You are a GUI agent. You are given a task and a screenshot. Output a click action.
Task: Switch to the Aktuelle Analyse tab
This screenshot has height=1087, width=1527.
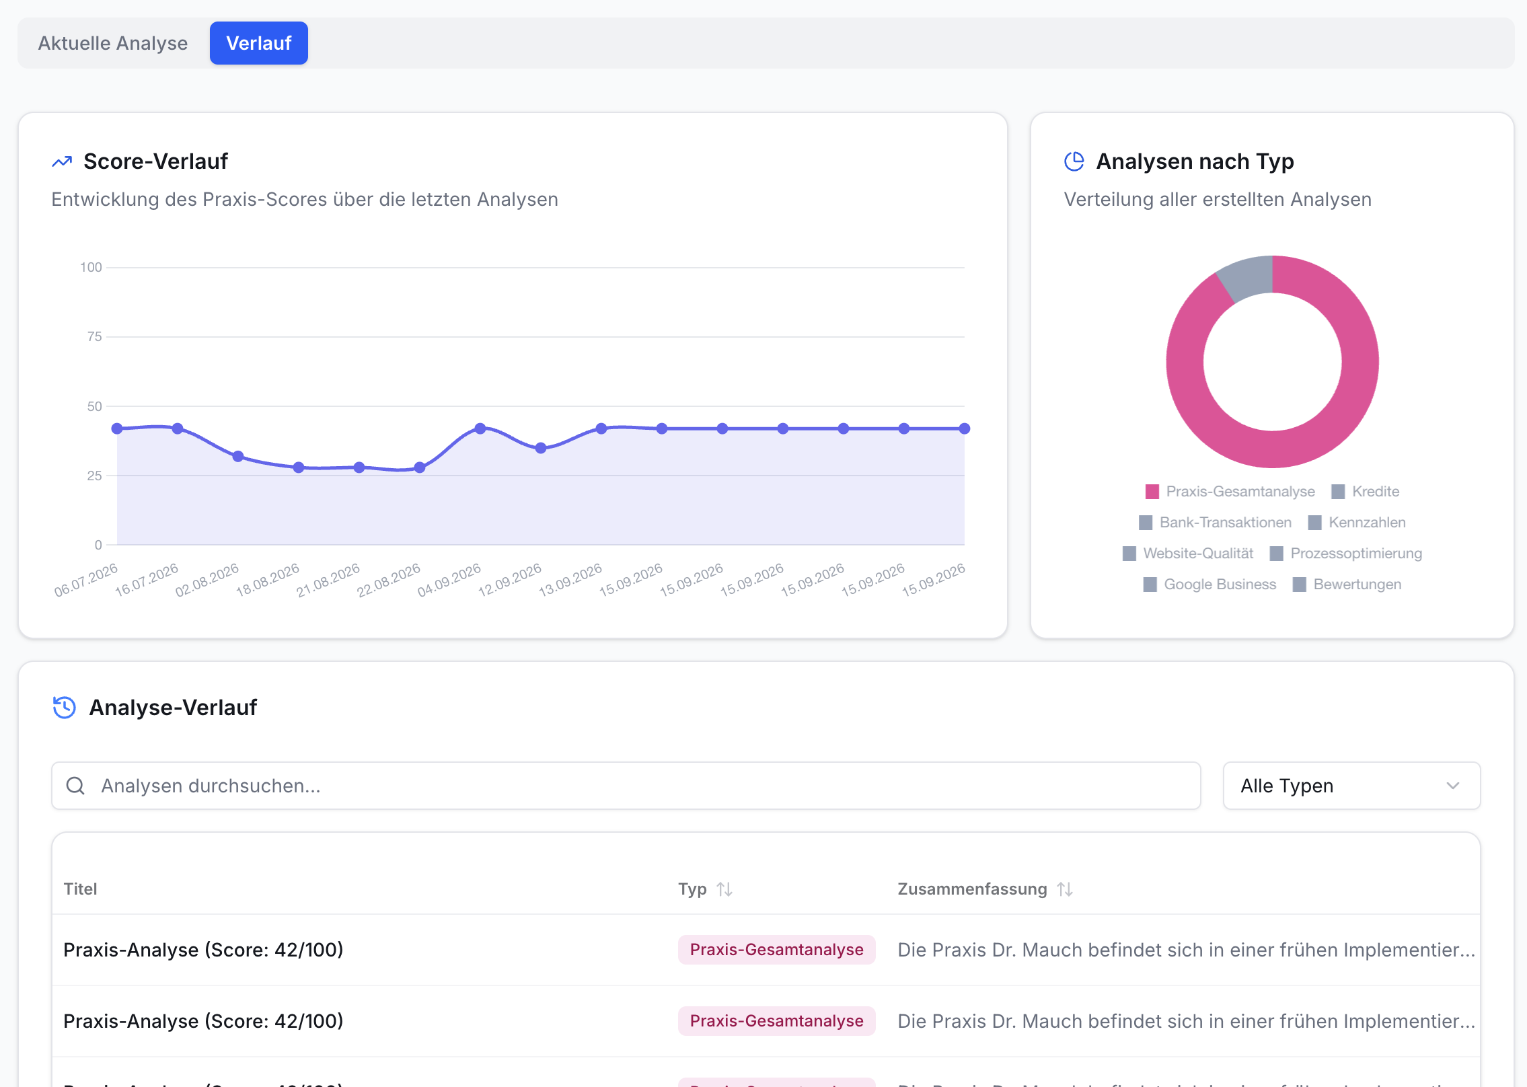click(x=113, y=43)
